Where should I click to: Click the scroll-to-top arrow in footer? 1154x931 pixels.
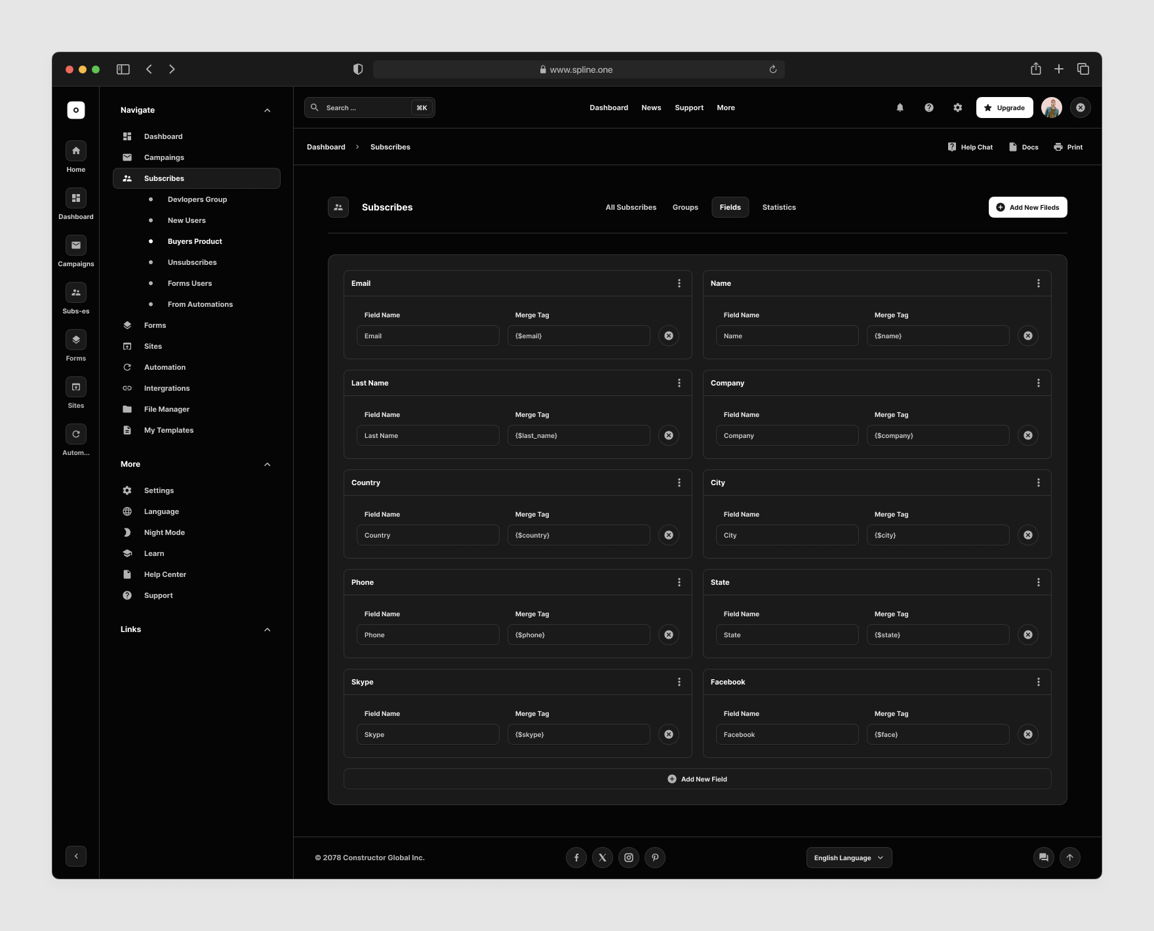[x=1070, y=858]
